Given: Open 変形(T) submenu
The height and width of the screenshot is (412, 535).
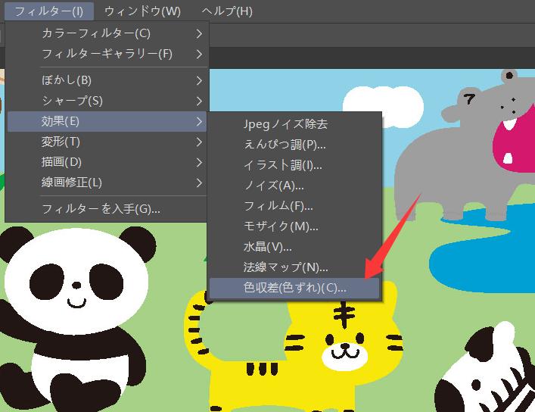Looking at the screenshot, I should (107, 142).
